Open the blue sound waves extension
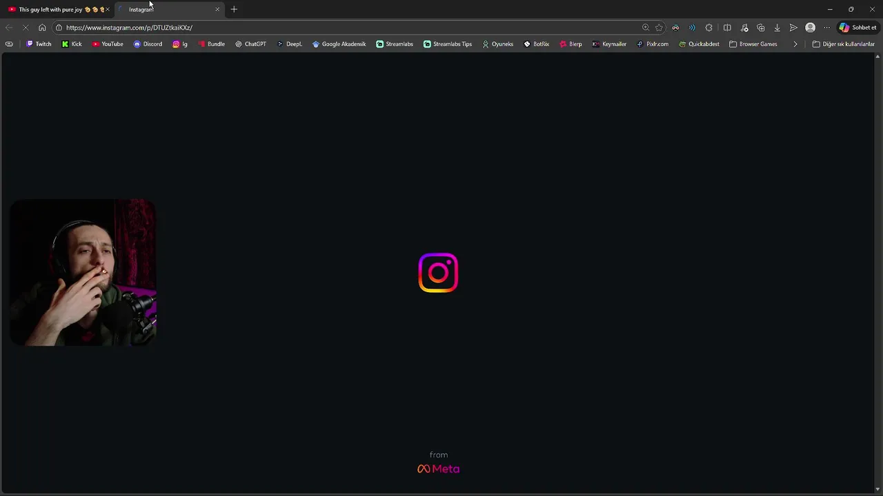Screen dimensions: 883x496 692,28
